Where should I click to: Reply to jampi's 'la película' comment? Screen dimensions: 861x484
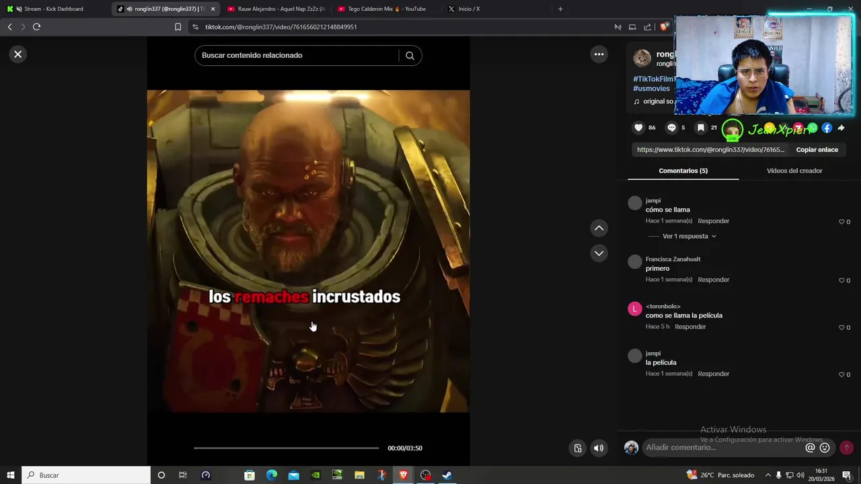tap(713, 374)
